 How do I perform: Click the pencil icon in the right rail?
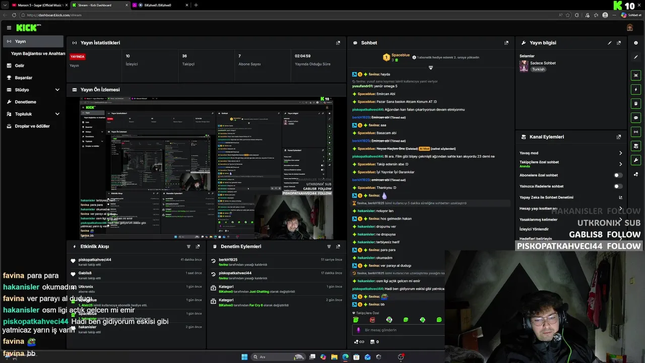click(x=636, y=57)
